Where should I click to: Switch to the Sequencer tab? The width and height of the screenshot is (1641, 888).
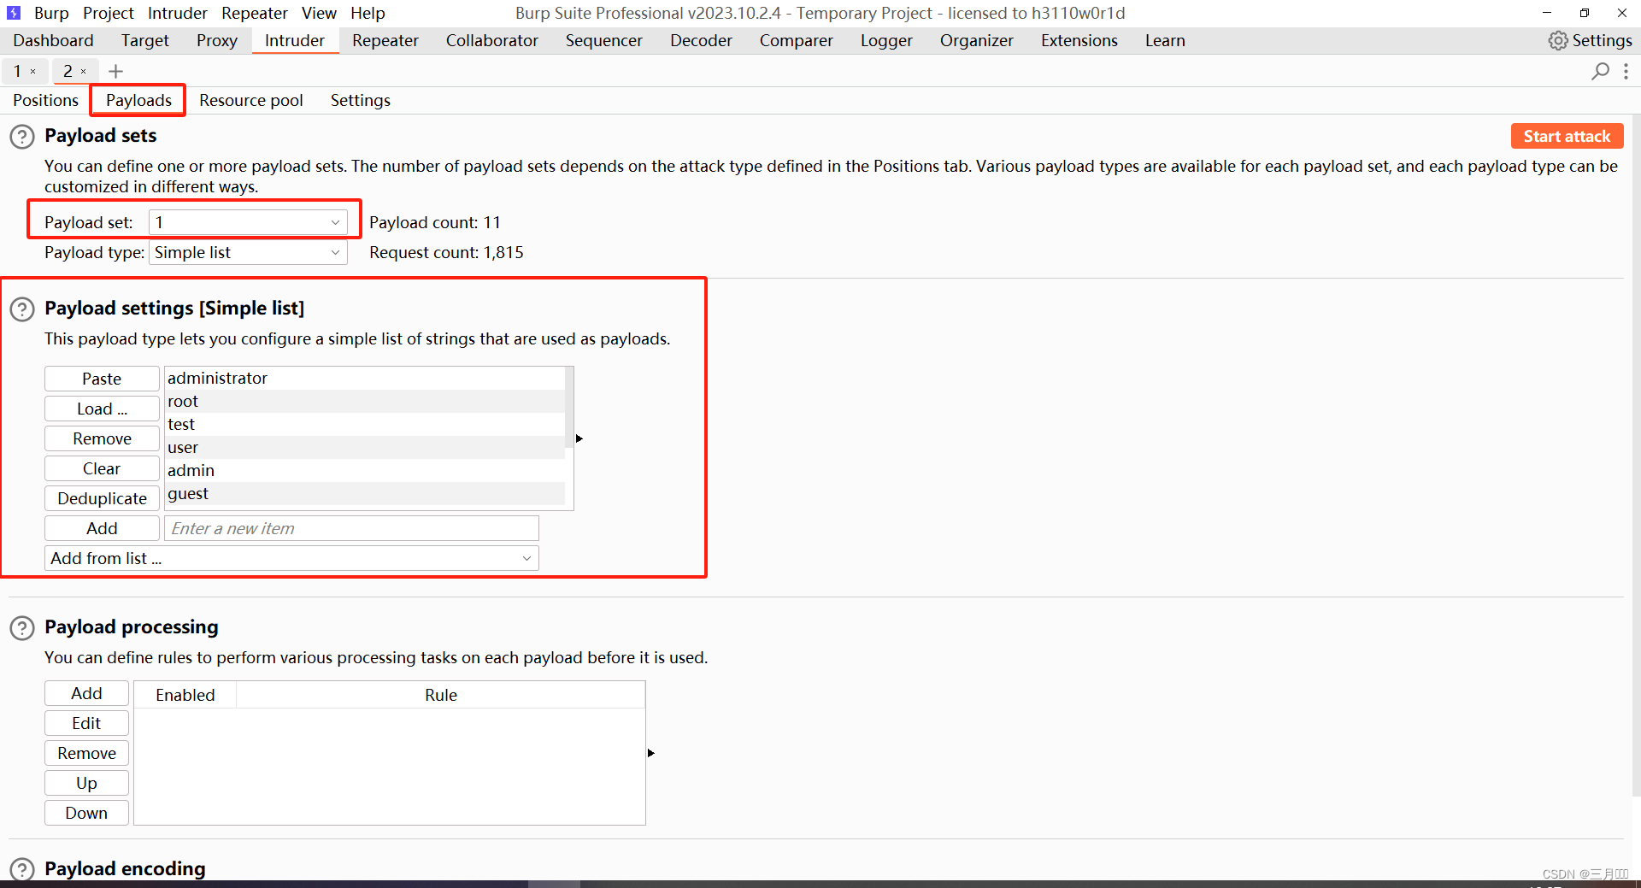(x=604, y=40)
